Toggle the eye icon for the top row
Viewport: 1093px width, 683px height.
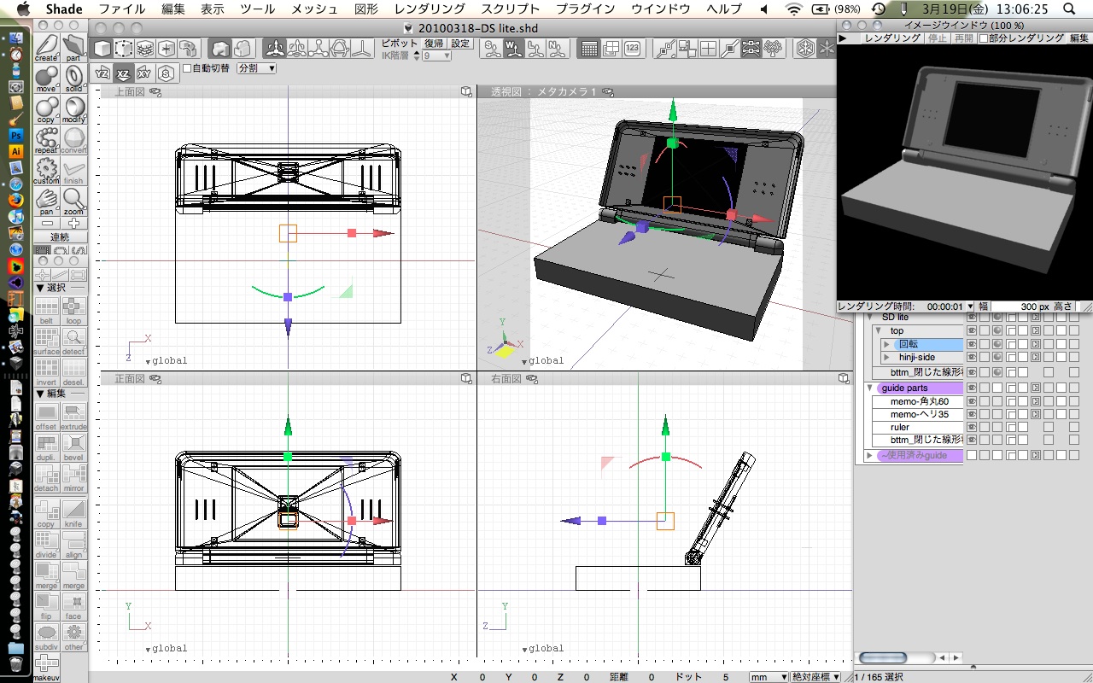pyautogui.click(x=971, y=330)
